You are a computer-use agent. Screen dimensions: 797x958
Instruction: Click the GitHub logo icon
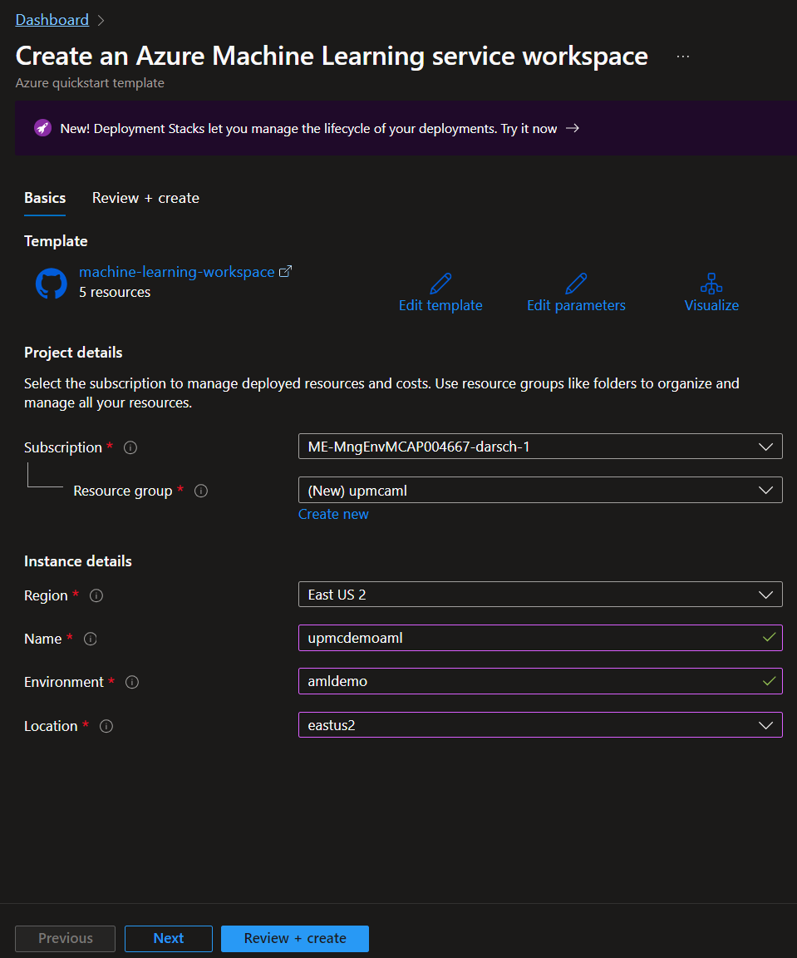52,284
